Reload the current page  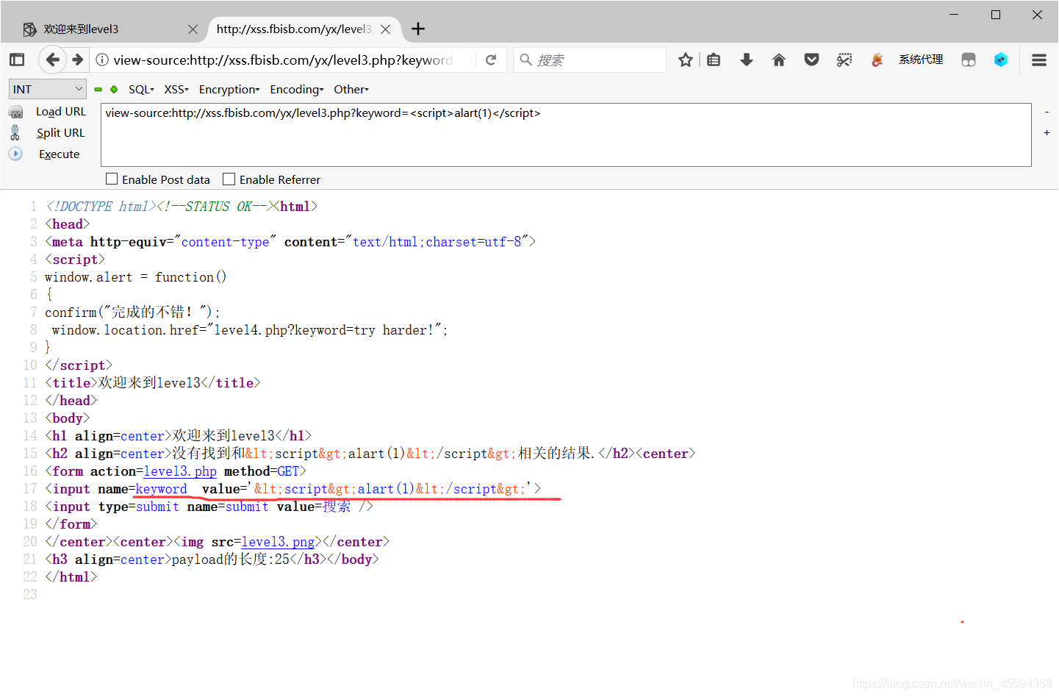click(x=491, y=60)
